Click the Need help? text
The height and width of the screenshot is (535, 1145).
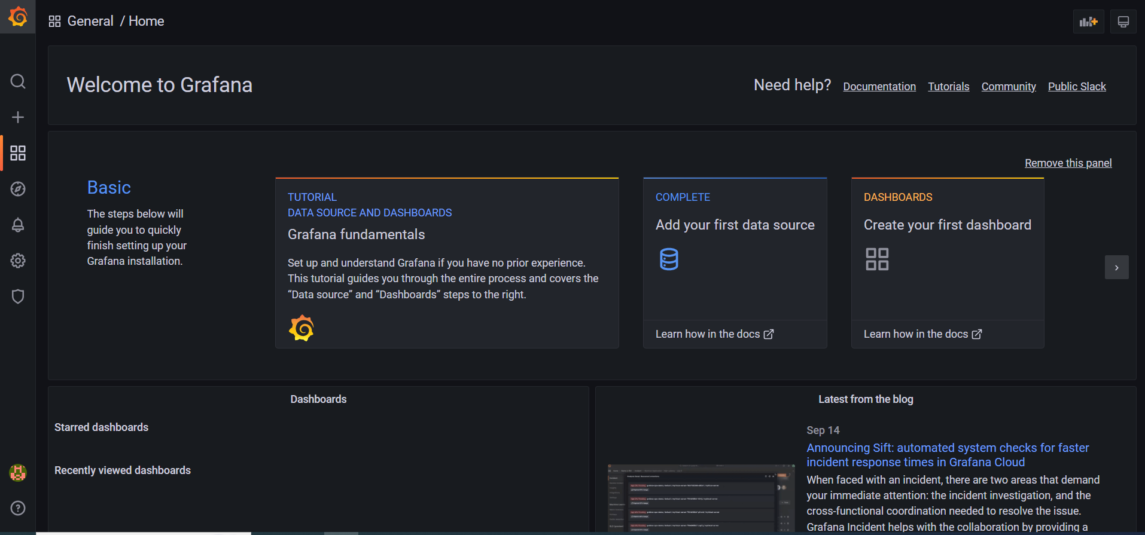click(792, 85)
